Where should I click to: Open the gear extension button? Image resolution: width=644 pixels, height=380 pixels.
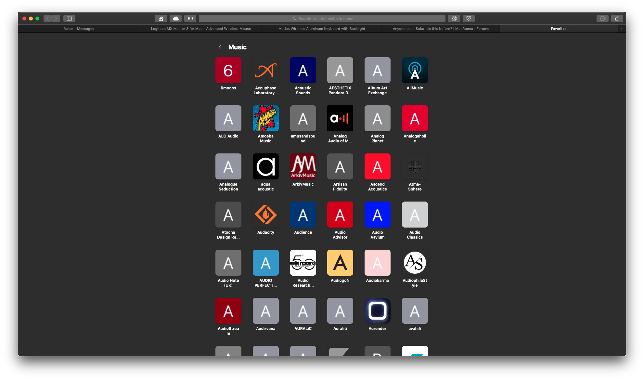(x=602, y=19)
